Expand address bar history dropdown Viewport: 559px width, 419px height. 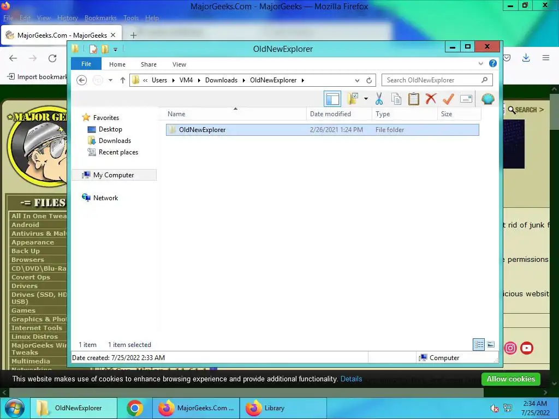click(357, 81)
